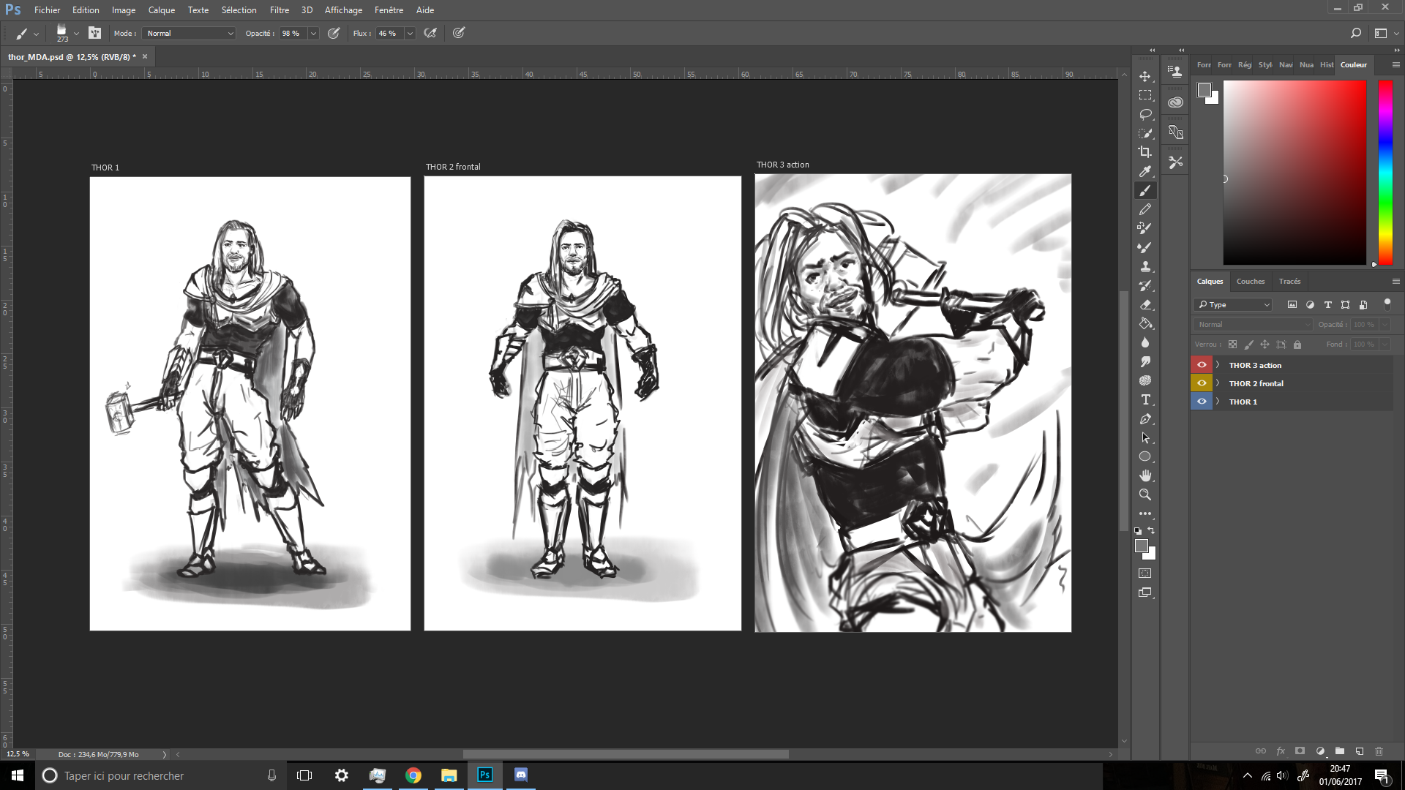Viewport: 1405px width, 790px height.
Task: Select the Clone Stamp tool
Action: coord(1145,266)
